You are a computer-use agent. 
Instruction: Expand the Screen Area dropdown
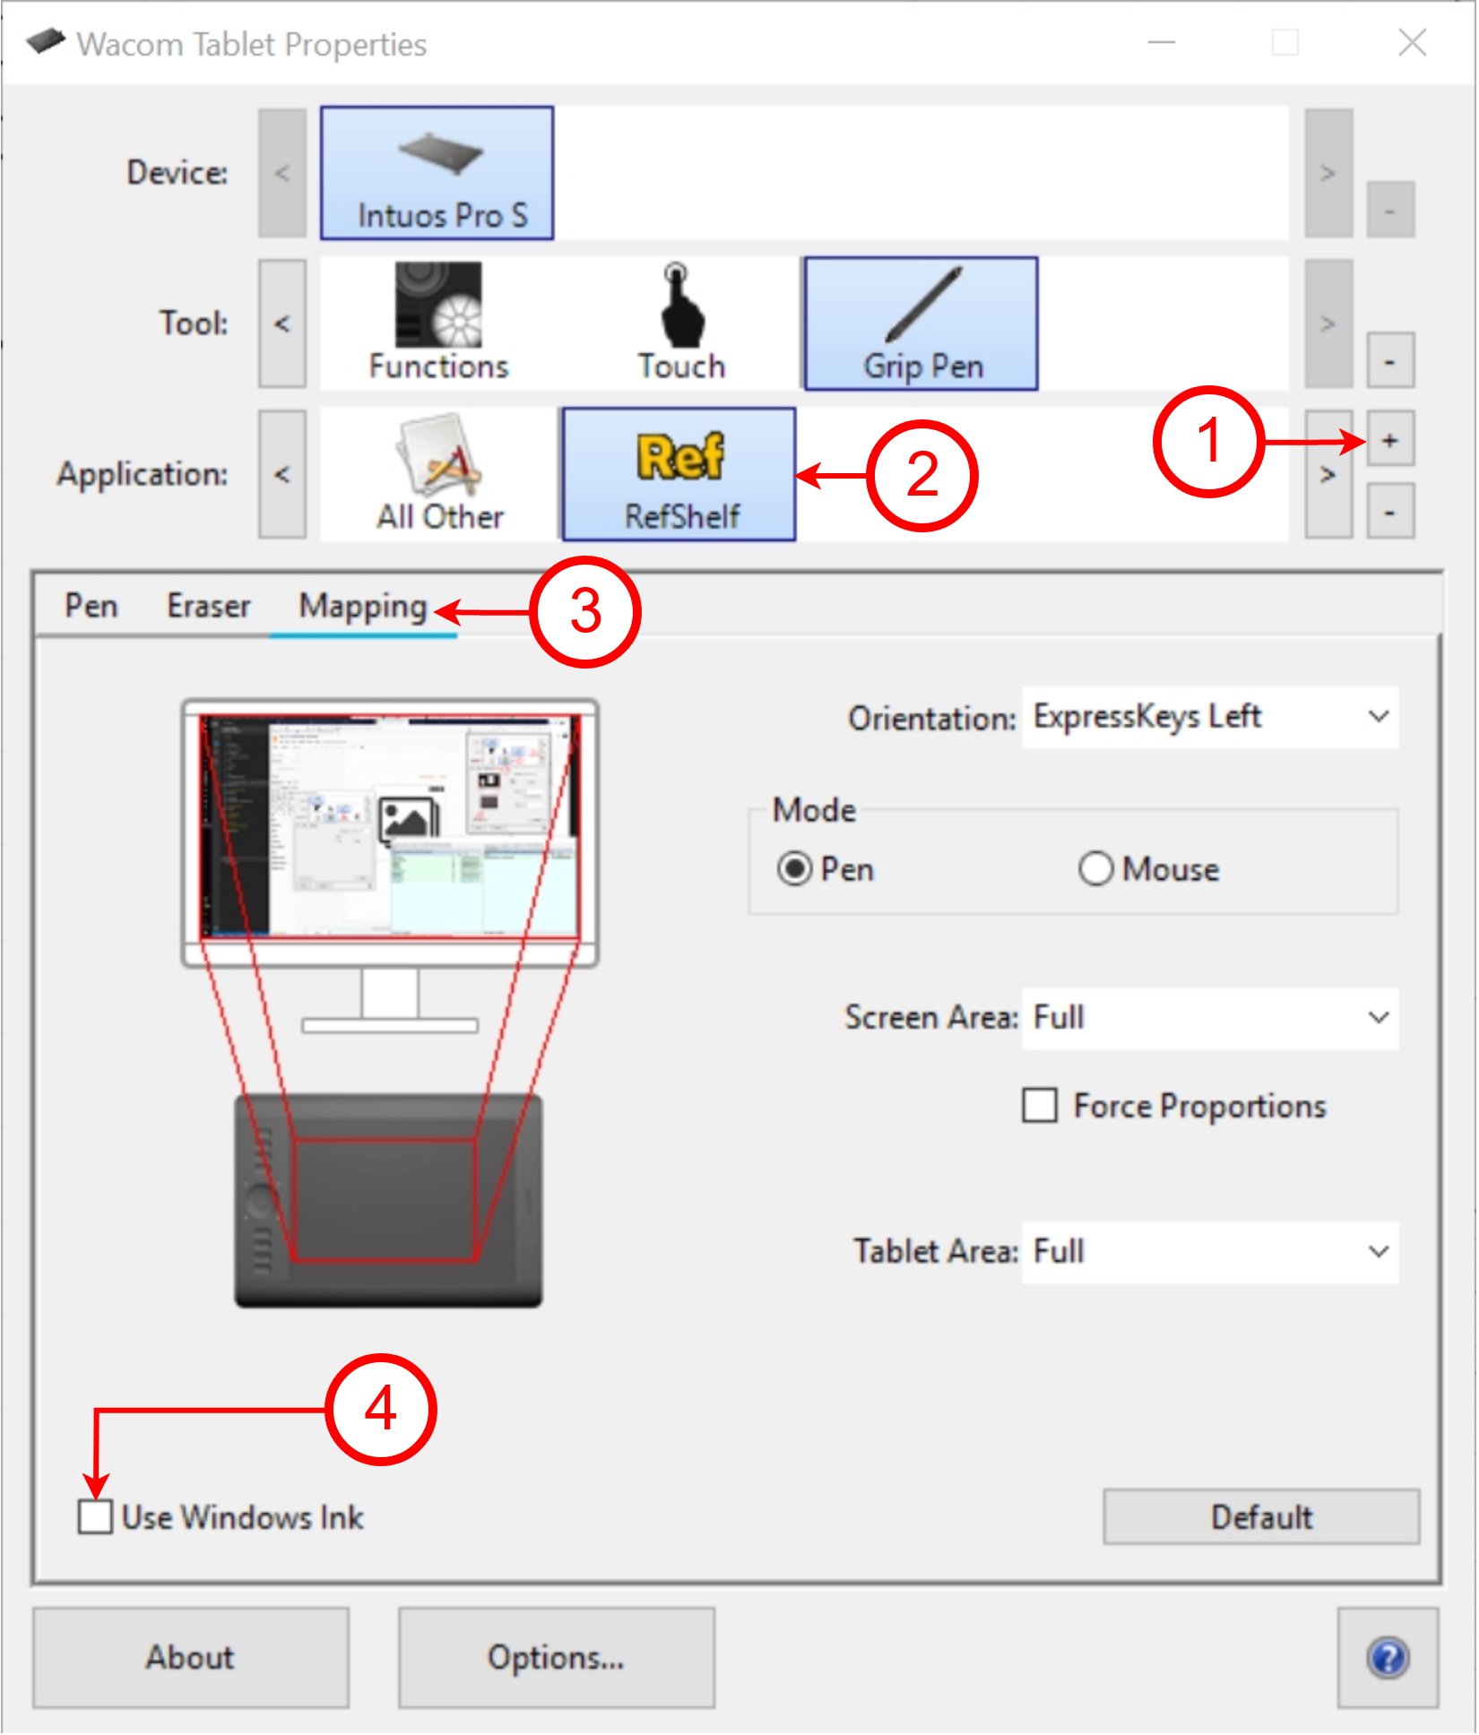[x=1209, y=1018]
